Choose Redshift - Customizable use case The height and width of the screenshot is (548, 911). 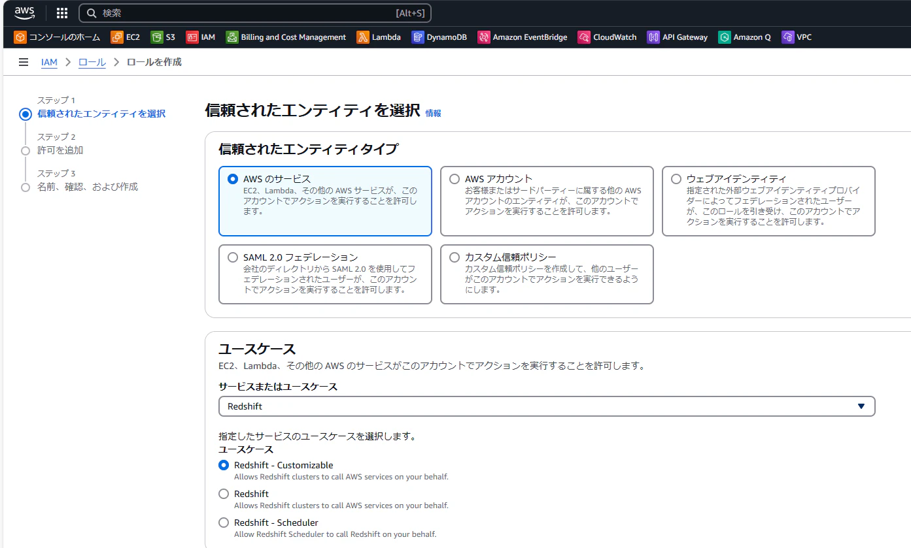click(x=224, y=465)
